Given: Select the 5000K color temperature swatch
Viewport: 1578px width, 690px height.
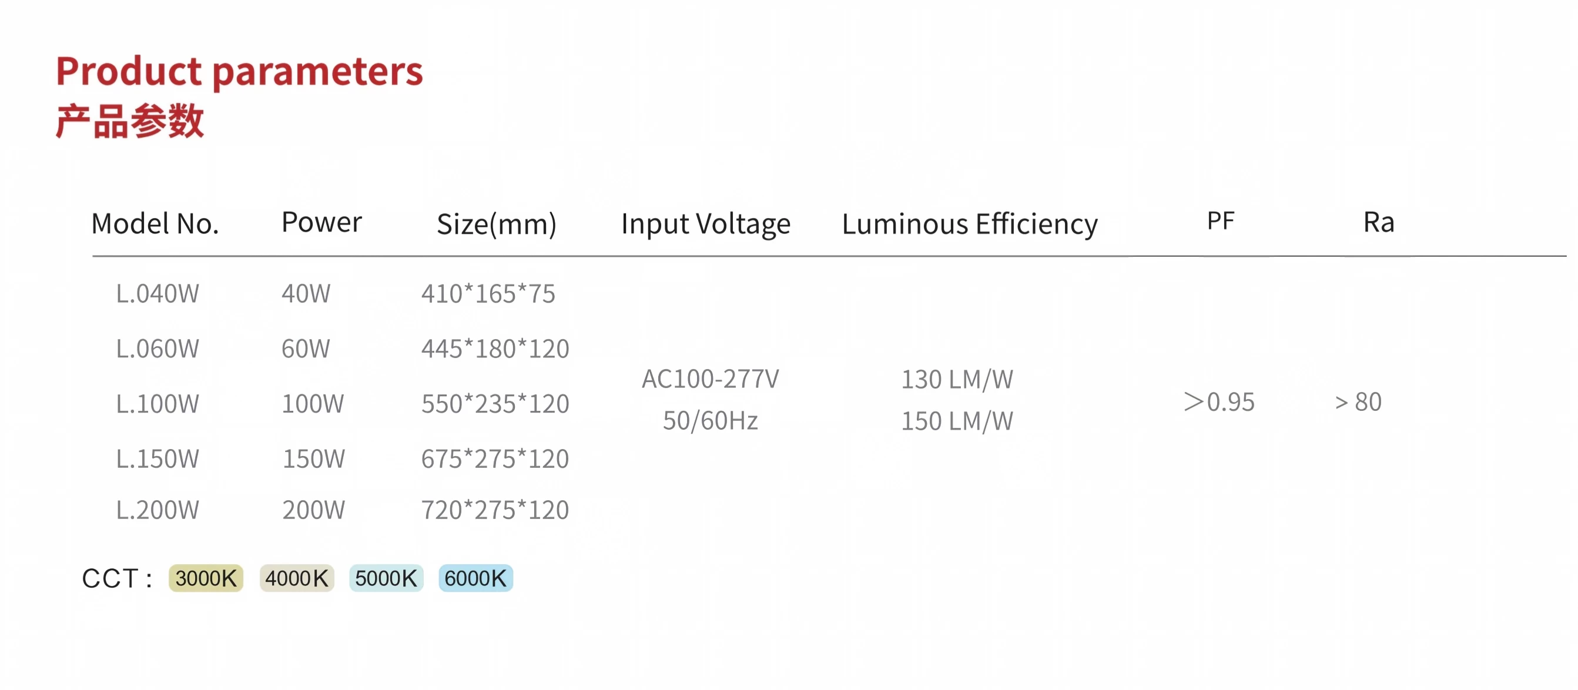Looking at the screenshot, I should pyautogui.click(x=386, y=578).
